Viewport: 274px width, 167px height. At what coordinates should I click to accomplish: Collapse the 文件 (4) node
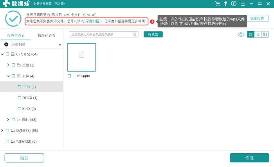click(8, 76)
